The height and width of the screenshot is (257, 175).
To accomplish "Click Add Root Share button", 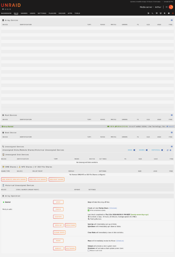I will (x=57, y=179).
